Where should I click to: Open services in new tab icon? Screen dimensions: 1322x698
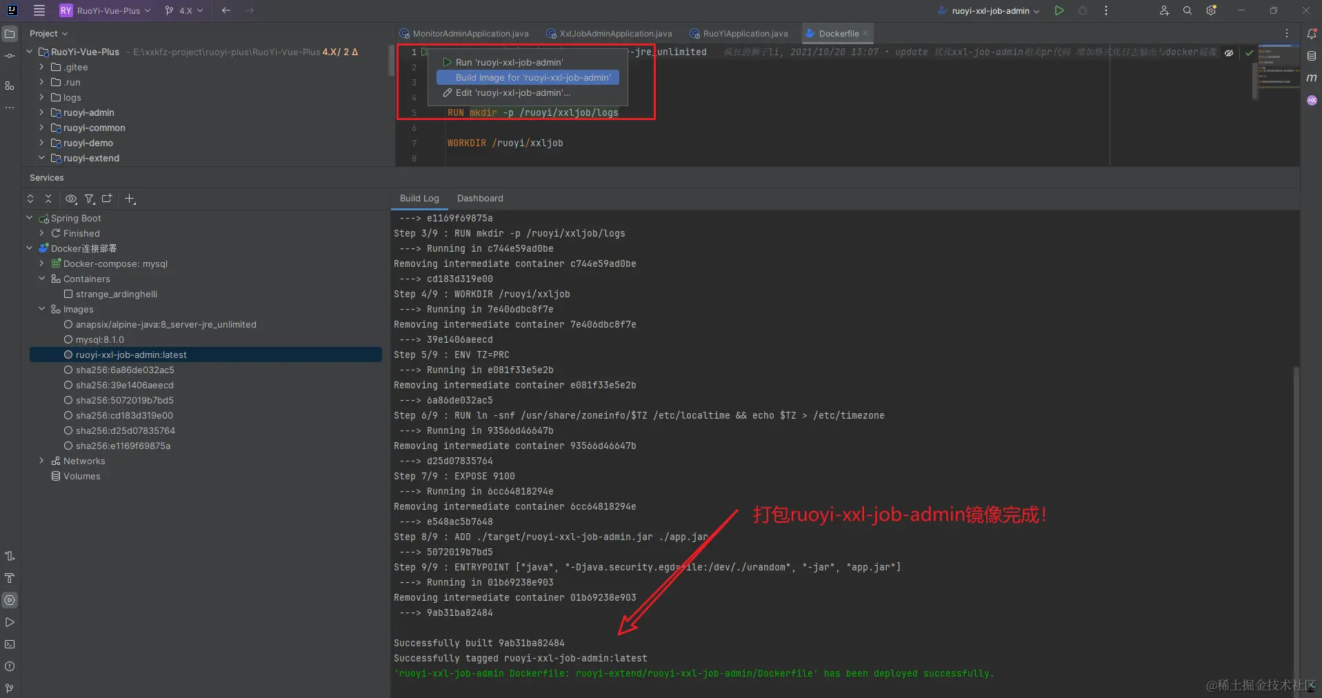point(107,199)
